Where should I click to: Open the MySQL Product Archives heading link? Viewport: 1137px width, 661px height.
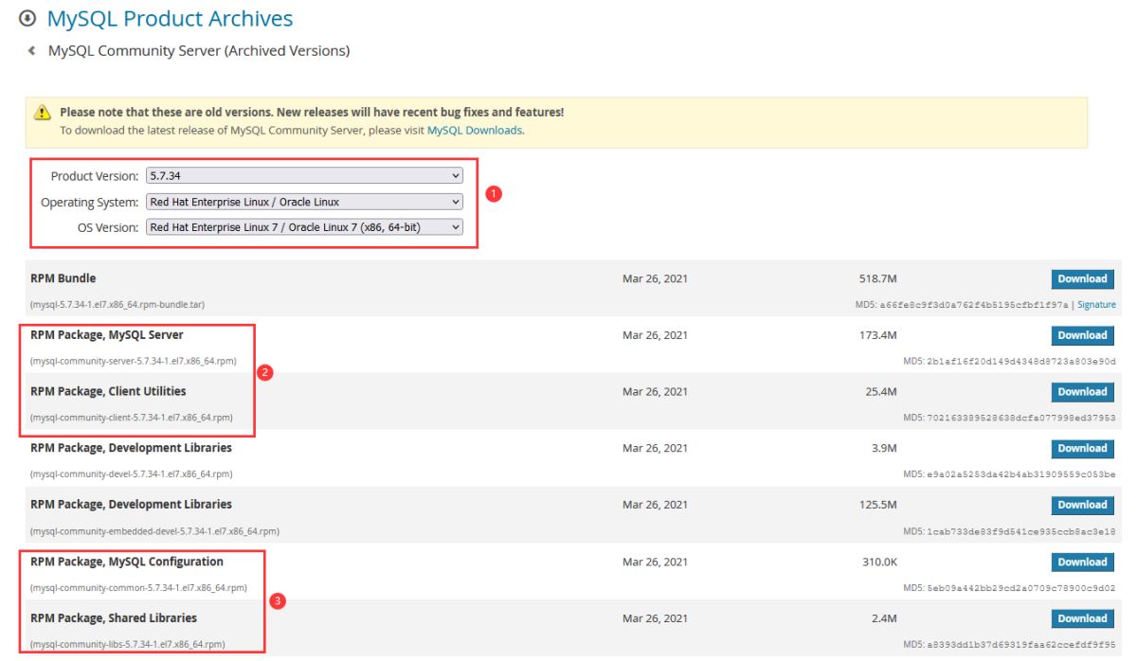click(170, 19)
